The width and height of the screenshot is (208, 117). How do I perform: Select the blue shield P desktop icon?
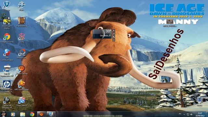tap(7, 6)
